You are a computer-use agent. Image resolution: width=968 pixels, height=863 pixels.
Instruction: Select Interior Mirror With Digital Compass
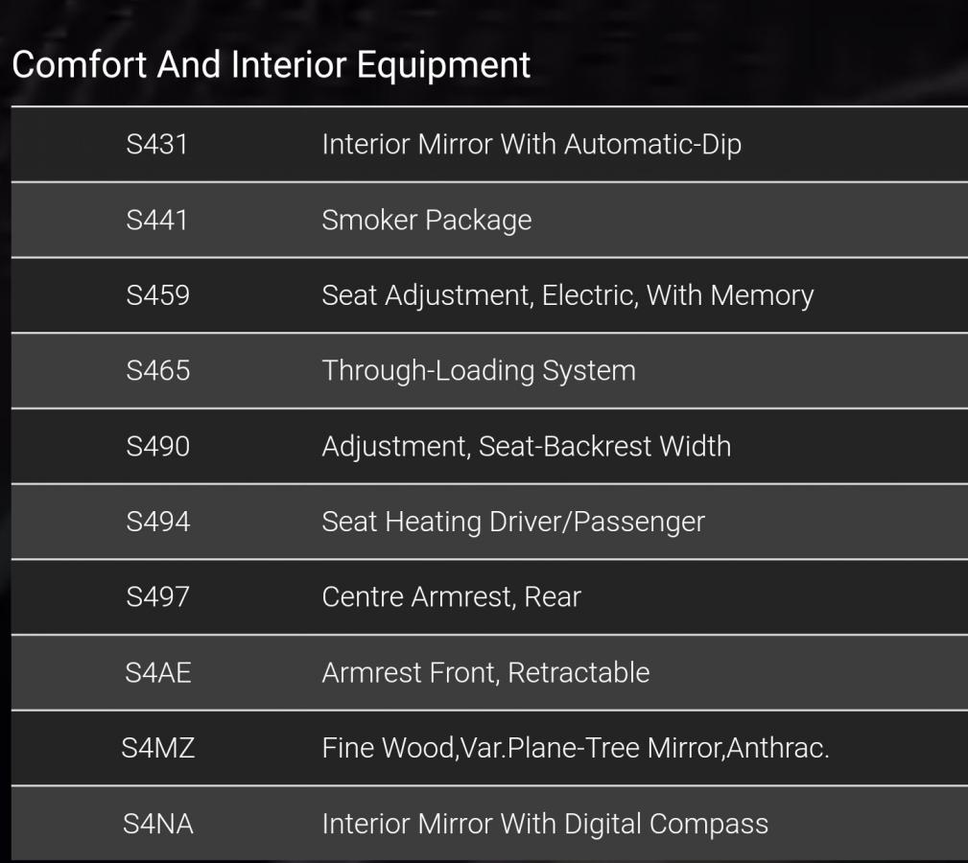point(544,823)
